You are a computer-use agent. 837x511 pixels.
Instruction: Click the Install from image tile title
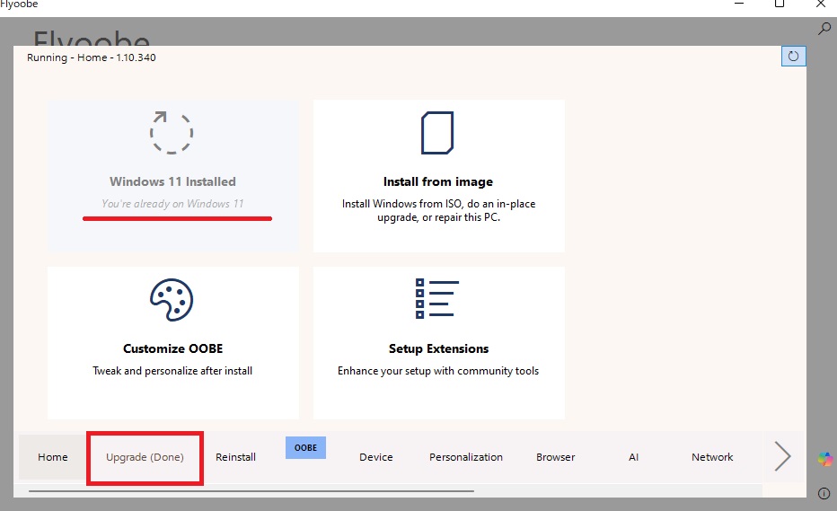pyautogui.click(x=438, y=181)
